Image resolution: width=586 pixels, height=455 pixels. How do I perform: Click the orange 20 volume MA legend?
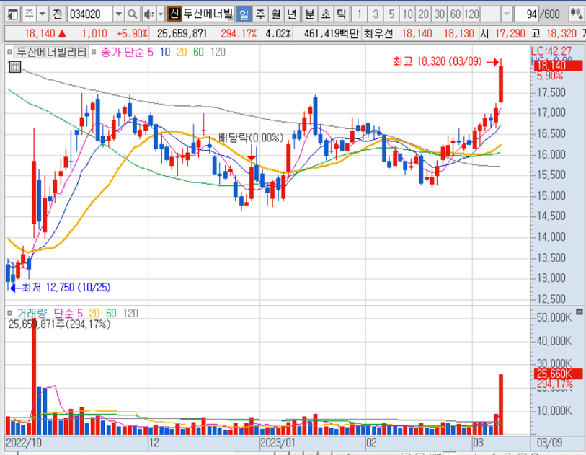94,313
